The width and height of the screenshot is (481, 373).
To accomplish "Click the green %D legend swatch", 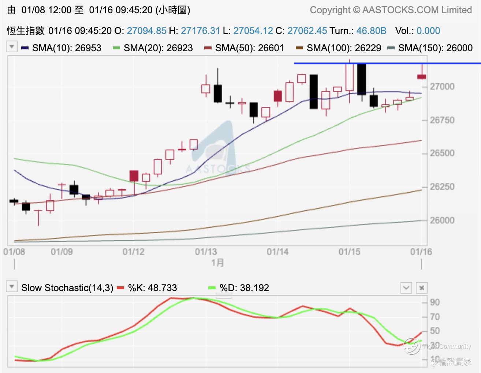I will [x=212, y=288].
